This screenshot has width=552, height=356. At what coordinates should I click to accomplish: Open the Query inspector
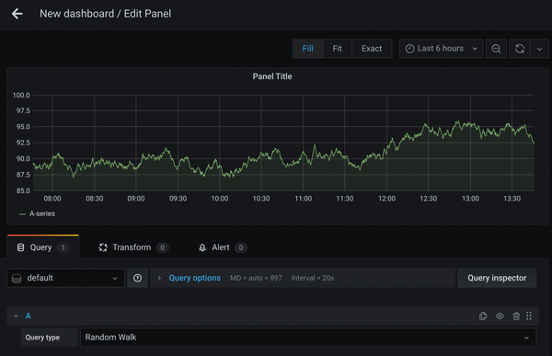click(497, 278)
